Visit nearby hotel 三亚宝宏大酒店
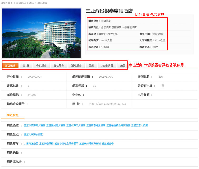199x169 pixels. [139, 125]
